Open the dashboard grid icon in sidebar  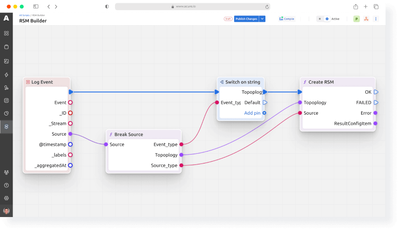tap(7, 33)
